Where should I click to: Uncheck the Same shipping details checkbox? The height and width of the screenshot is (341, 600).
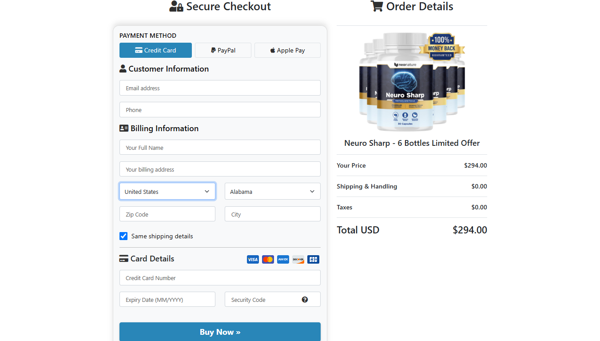tap(123, 236)
